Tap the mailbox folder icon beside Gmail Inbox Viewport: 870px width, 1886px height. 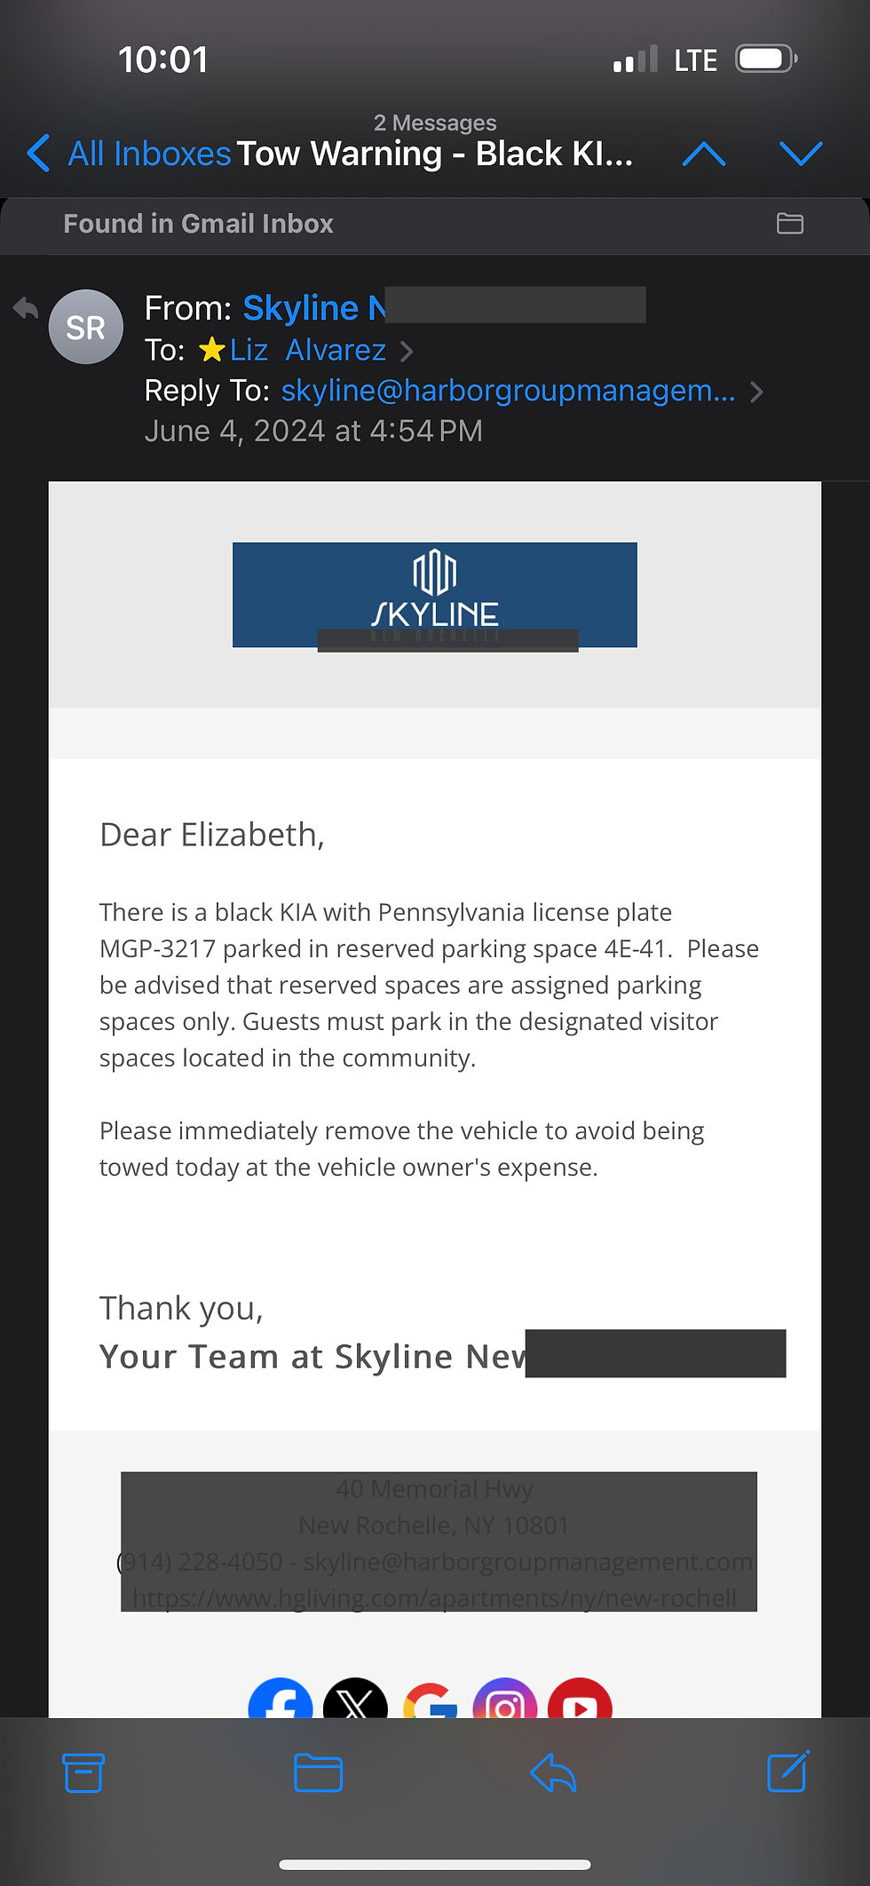pyautogui.click(x=789, y=224)
